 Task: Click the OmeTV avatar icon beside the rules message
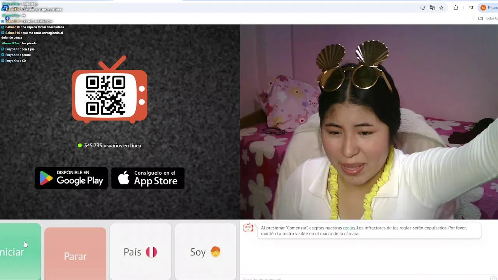pos(248,228)
